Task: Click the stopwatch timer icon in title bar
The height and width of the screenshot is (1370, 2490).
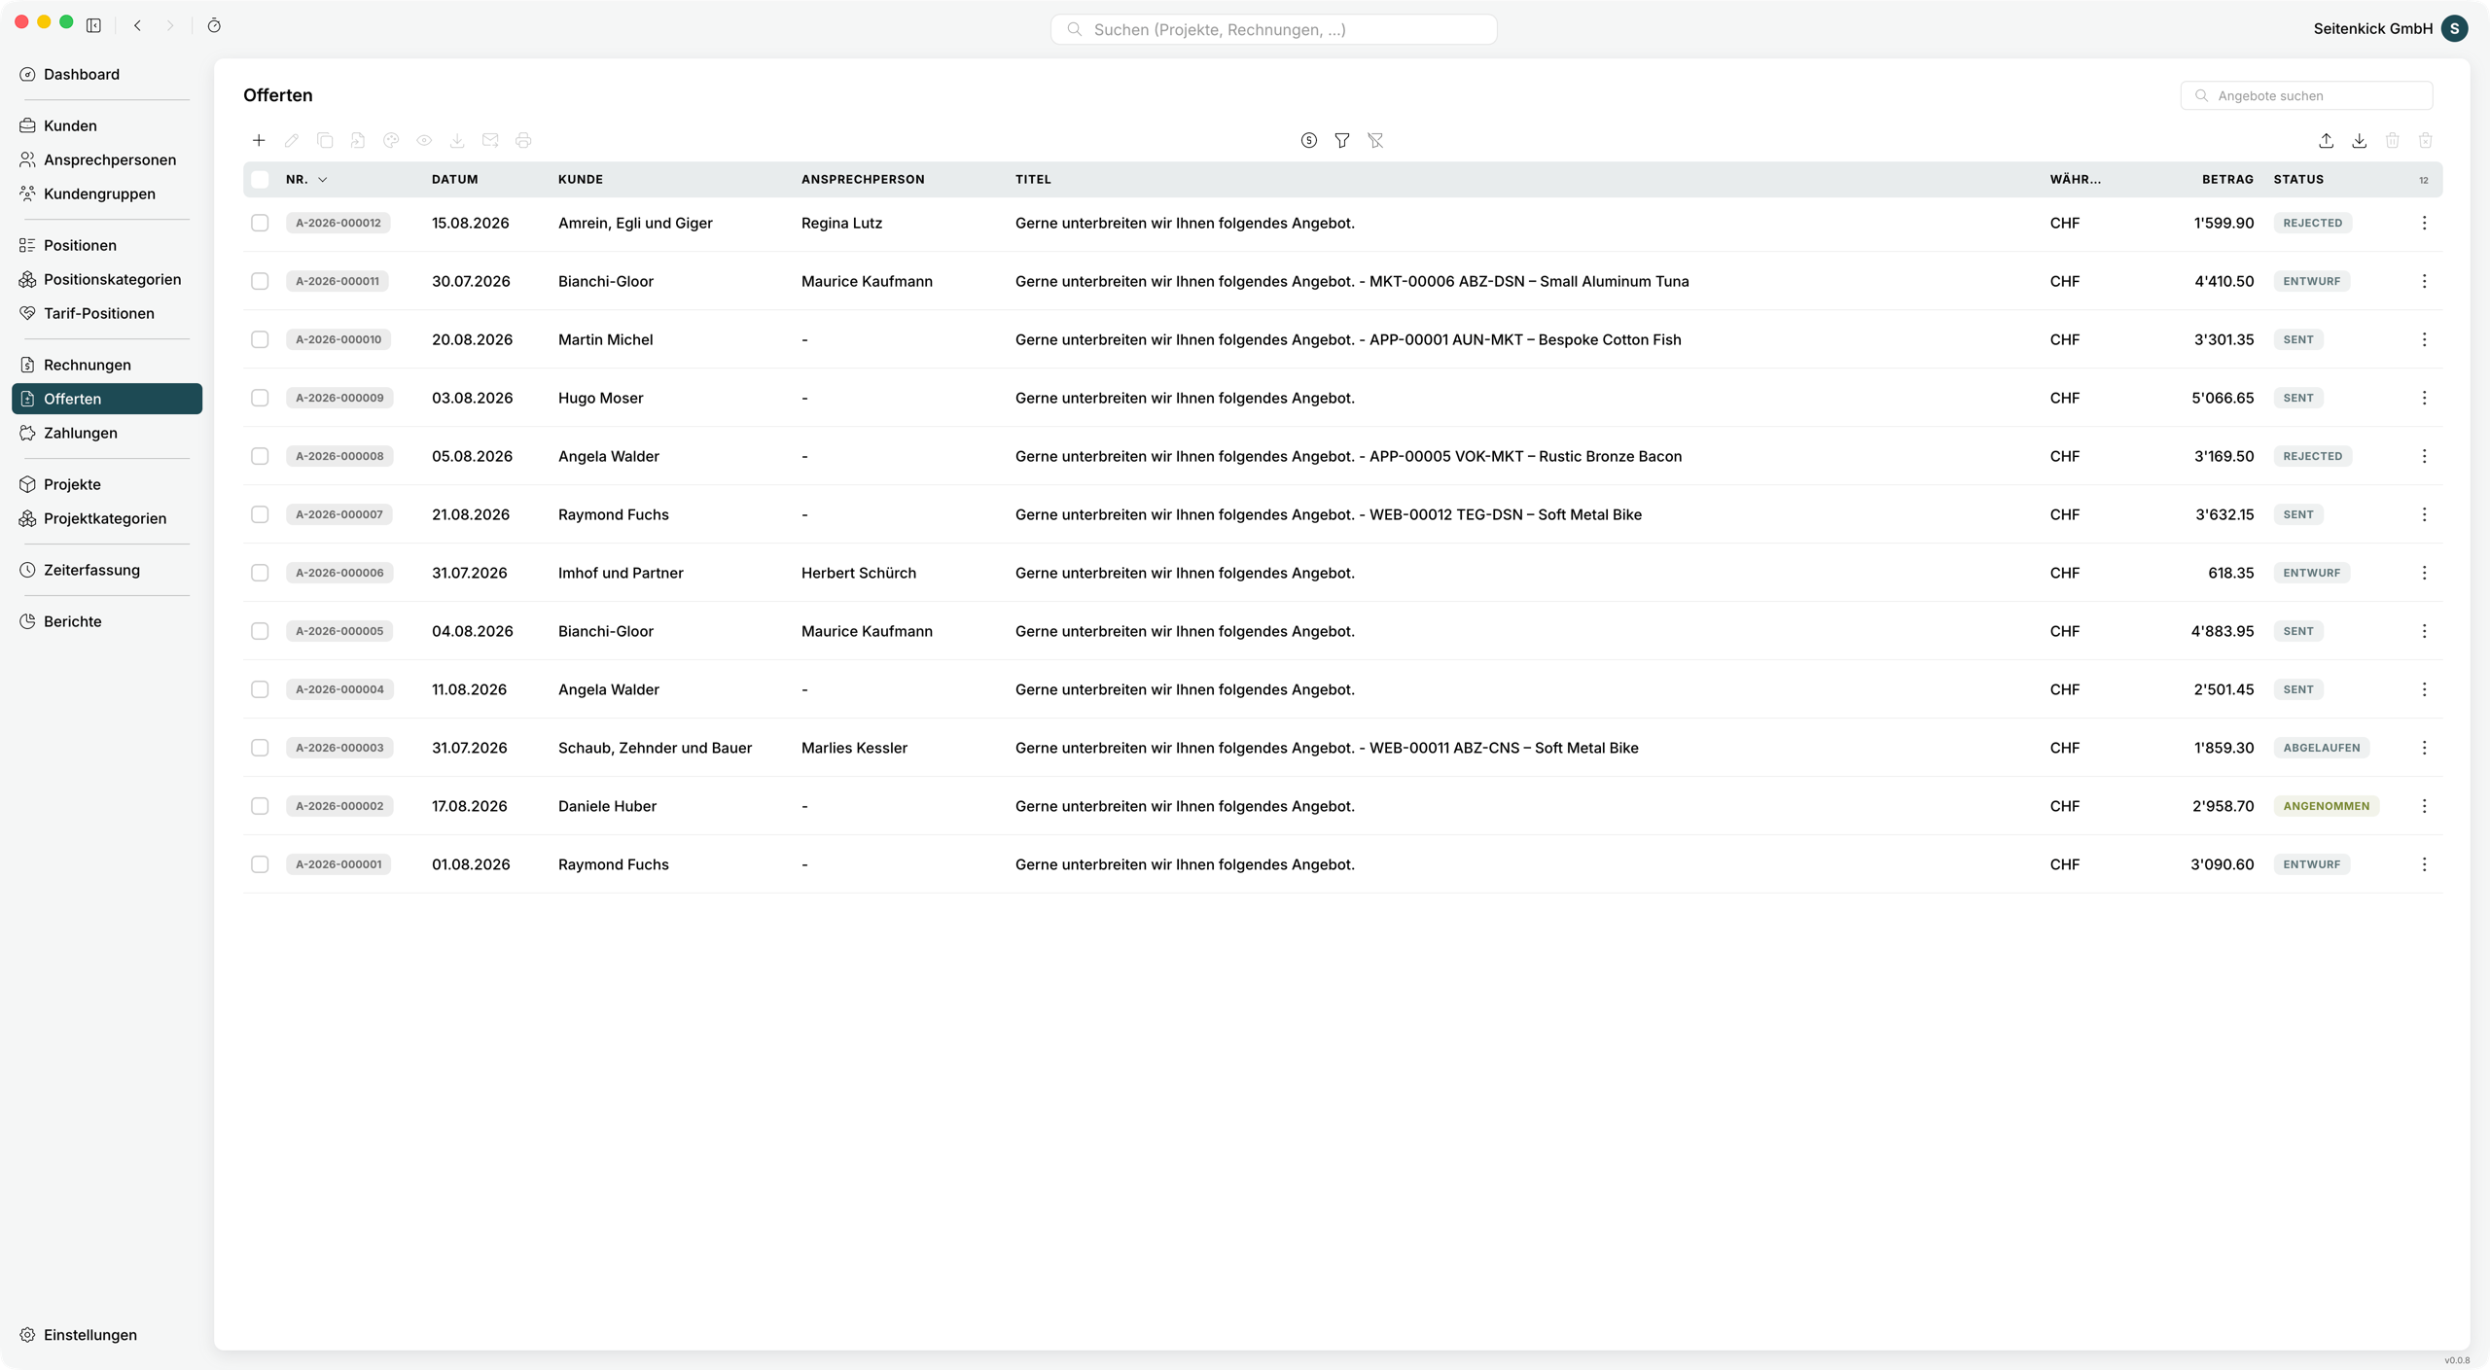Action: coord(214,25)
